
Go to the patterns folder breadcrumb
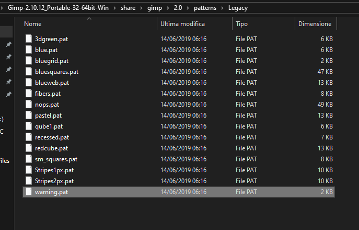coord(205,8)
